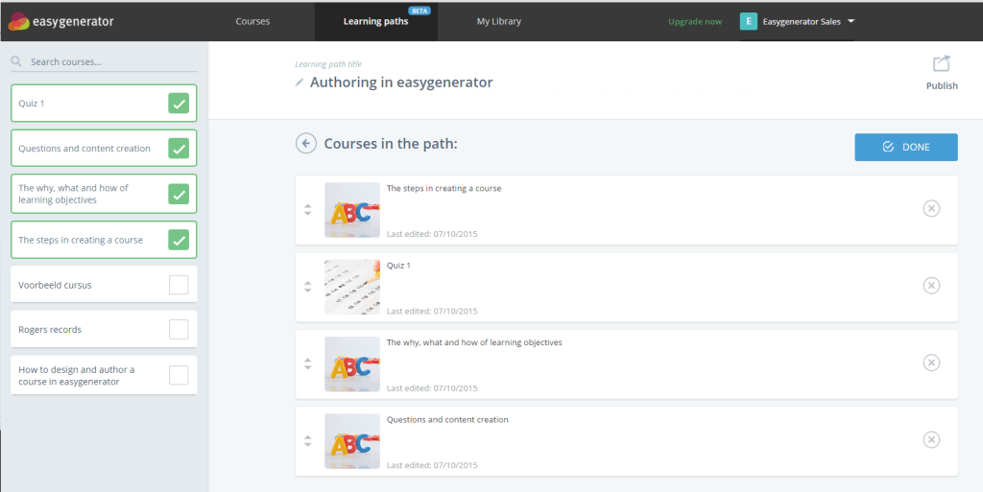Click reorder handle for learning objectives row
This screenshot has width=983, height=492.
pos(308,363)
